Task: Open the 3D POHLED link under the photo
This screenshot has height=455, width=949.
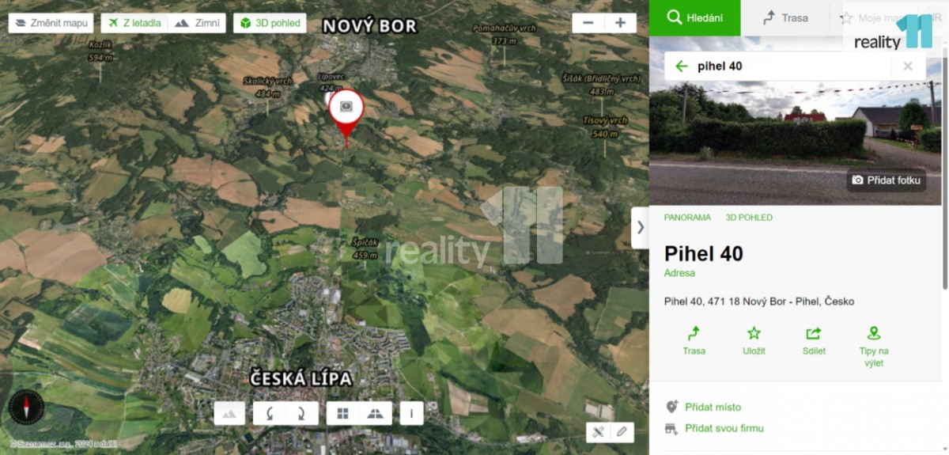Action: tap(749, 217)
